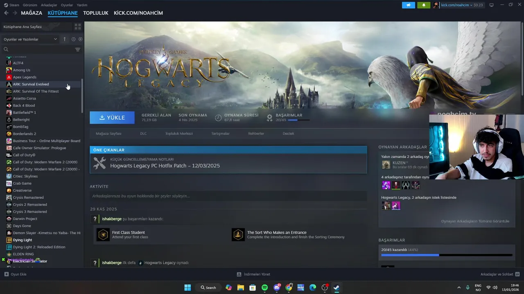Open the green notifications bell
Viewport: 524px width, 294px height.
[424, 5]
